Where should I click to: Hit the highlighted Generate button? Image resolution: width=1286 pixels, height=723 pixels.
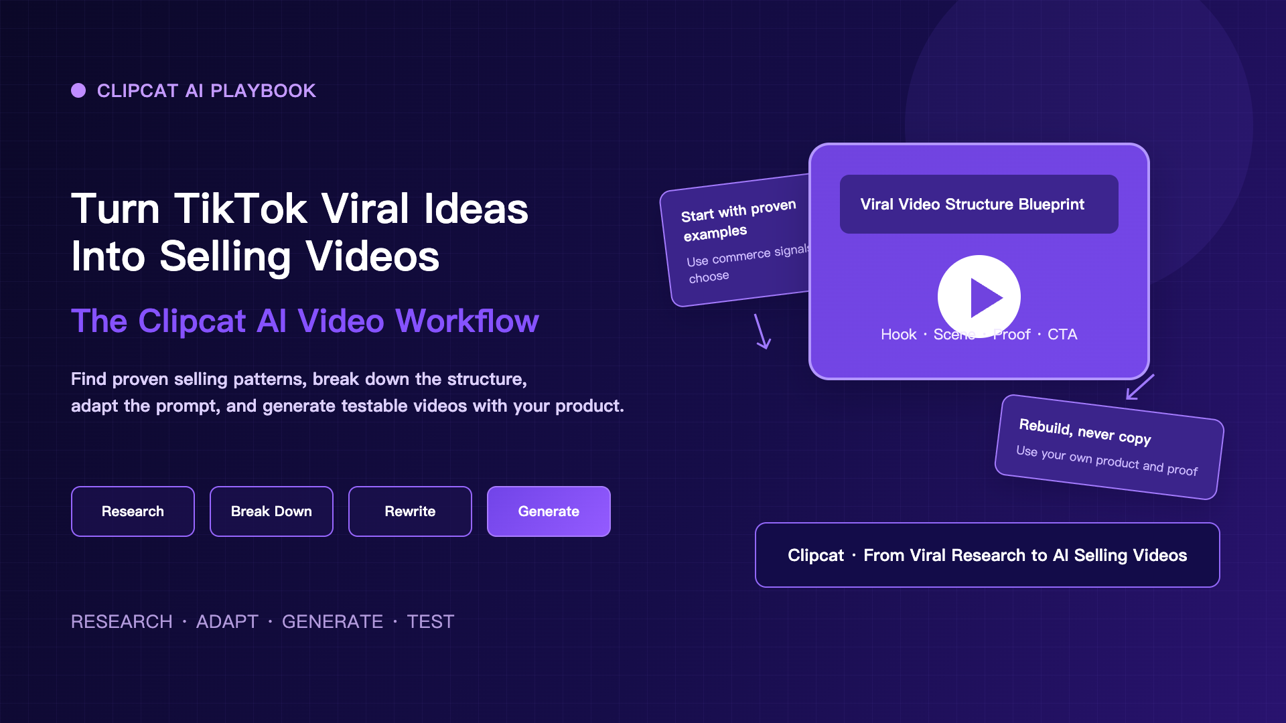pyautogui.click(x=549, y=511)
